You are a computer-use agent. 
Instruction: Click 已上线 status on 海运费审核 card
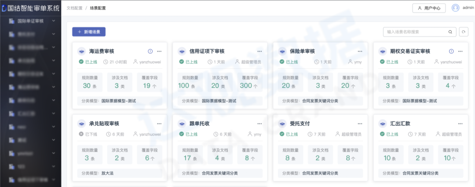coord(88,62)
